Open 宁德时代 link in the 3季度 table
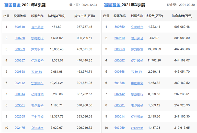The image size is (197, 133). [137, 27]
